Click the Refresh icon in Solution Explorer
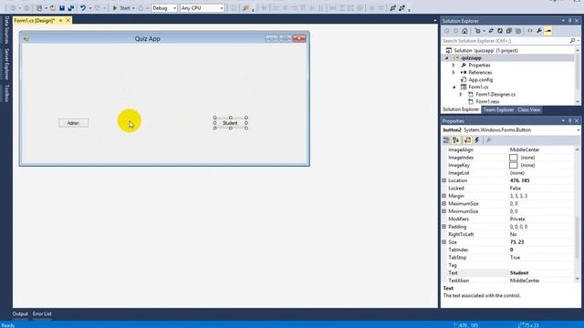The width and height of the screenshot is (584, 328). [x=500, y=31]
